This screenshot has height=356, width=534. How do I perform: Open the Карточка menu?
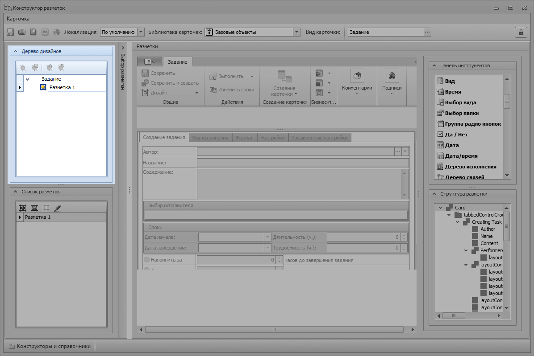coord(18,19)
